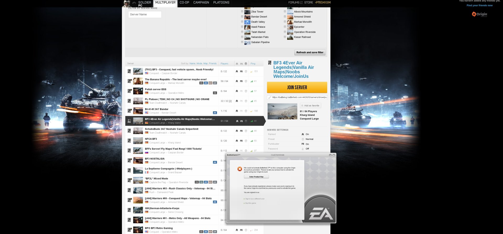Click the EG badge on Banana Republic row
This screenshot has width=503, height=234.
pyautogui.click(x=201, y=83)
